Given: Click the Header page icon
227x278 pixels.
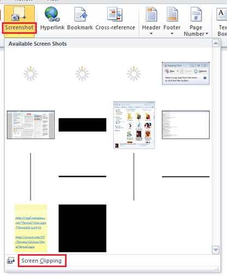Looking at the screenshot, I should (151, 14).
